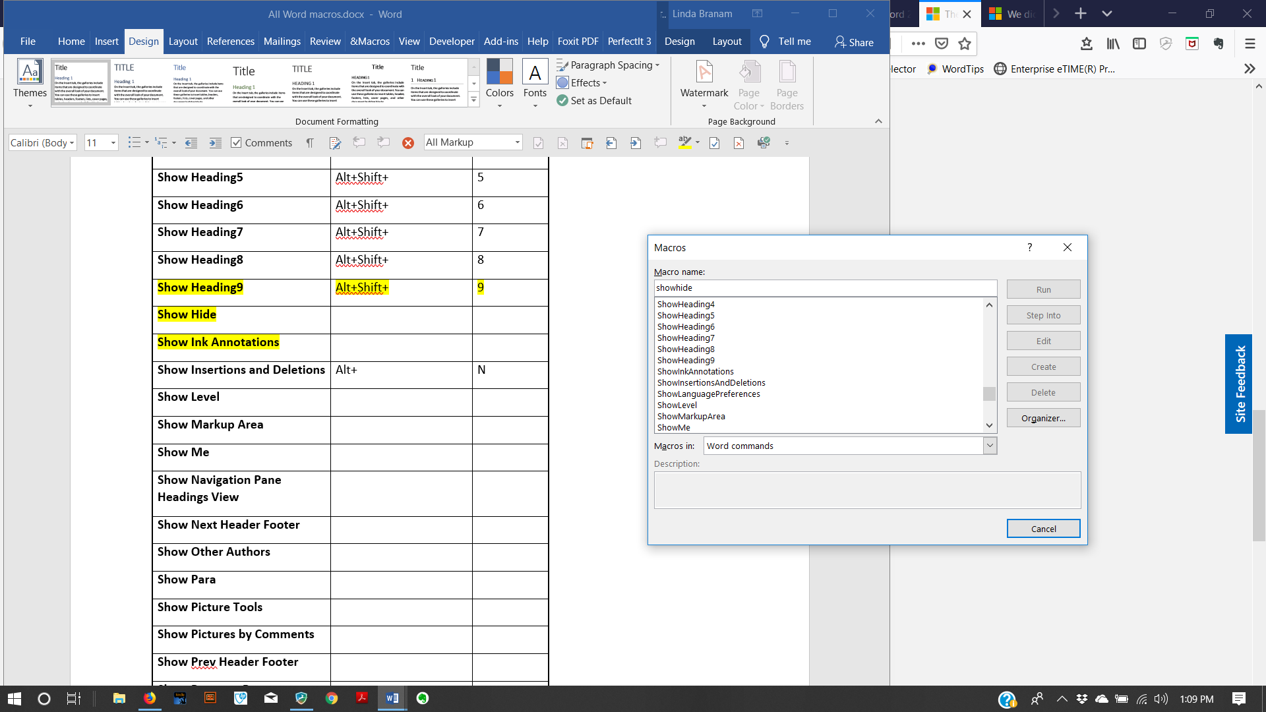This screenshot has width=1266, height=712.
Task: Open the References ribbon tab
Action: [x=230, y=41]
